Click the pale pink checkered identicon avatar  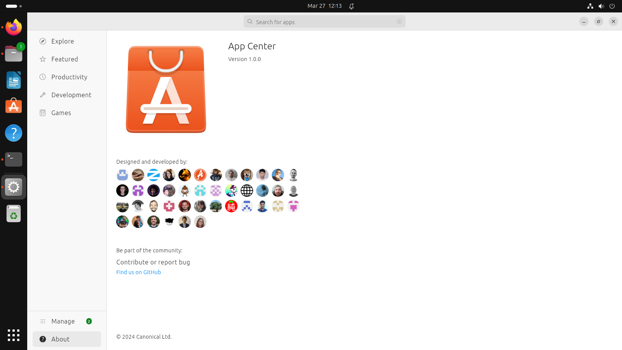tap(216, 191)
